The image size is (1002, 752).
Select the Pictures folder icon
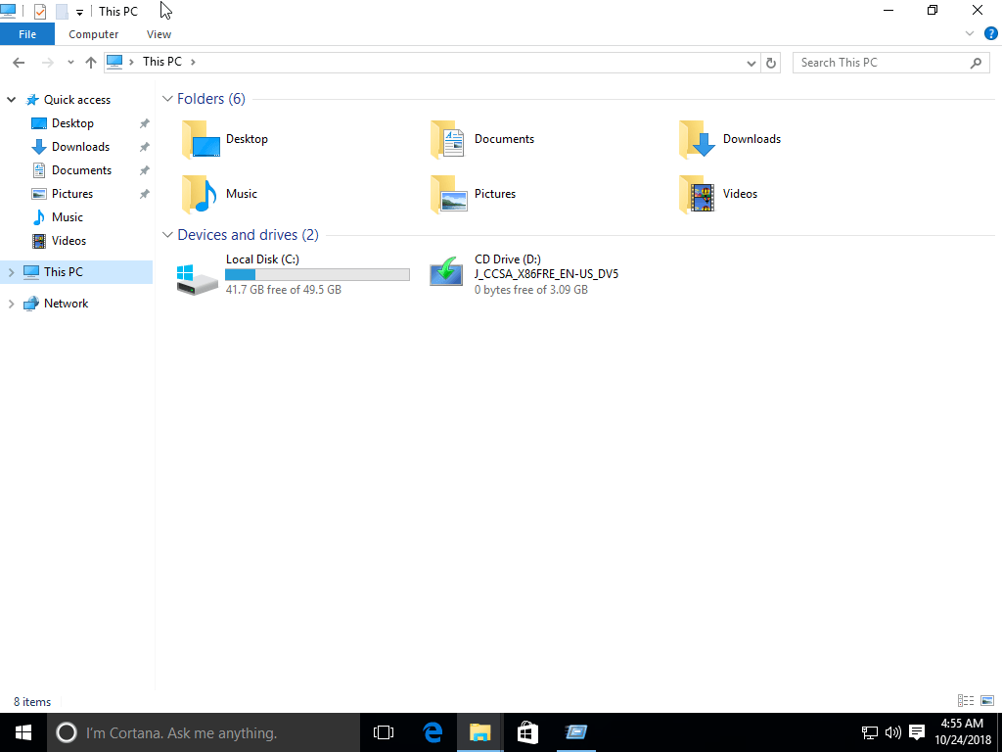point(448,195)
